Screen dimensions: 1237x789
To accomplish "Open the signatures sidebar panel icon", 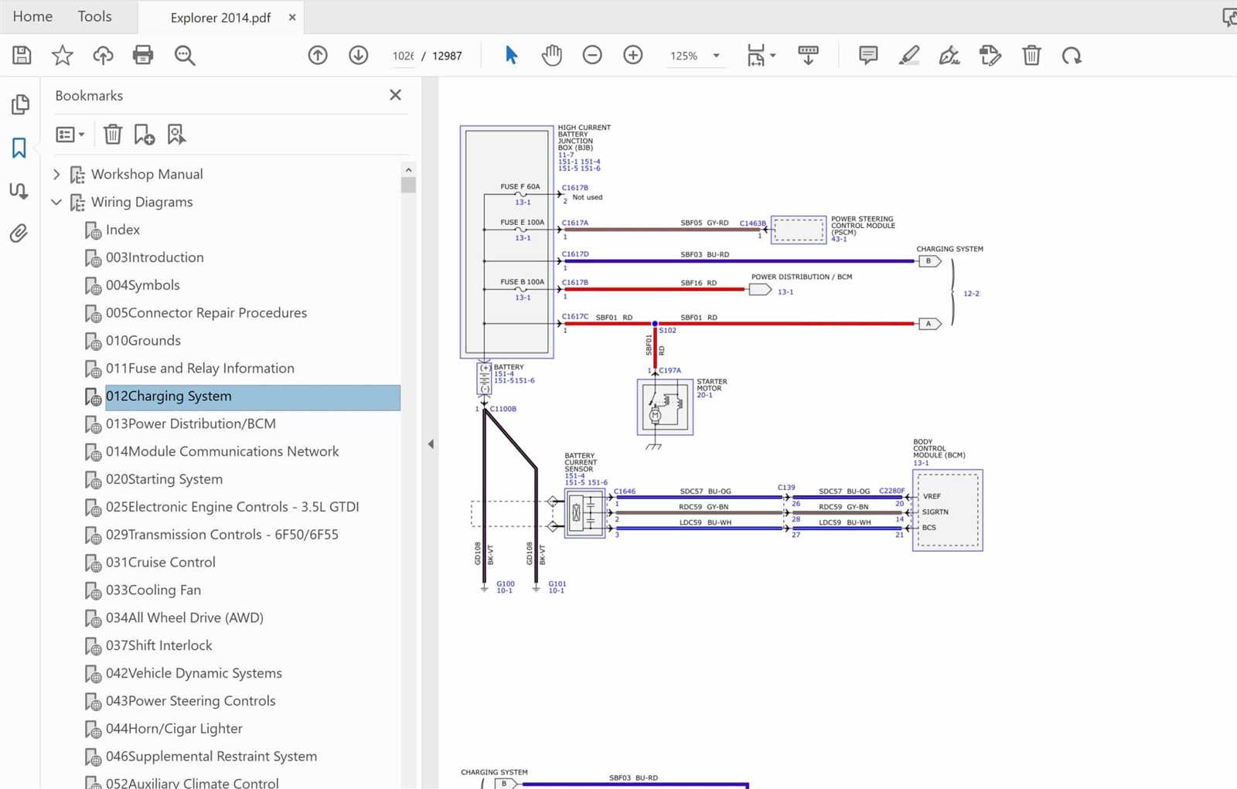I will 19,191.
